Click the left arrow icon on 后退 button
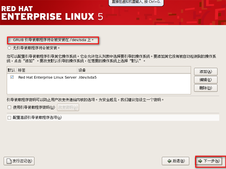Screen dimensions: 226x169 [x=169, y=161]
